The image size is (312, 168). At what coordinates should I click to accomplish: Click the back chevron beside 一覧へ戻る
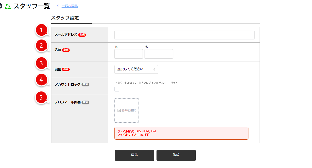point(58,6)
